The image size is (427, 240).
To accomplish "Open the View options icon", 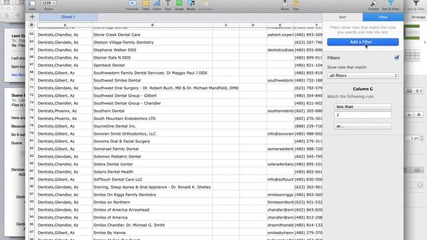I will click(32, 3).
